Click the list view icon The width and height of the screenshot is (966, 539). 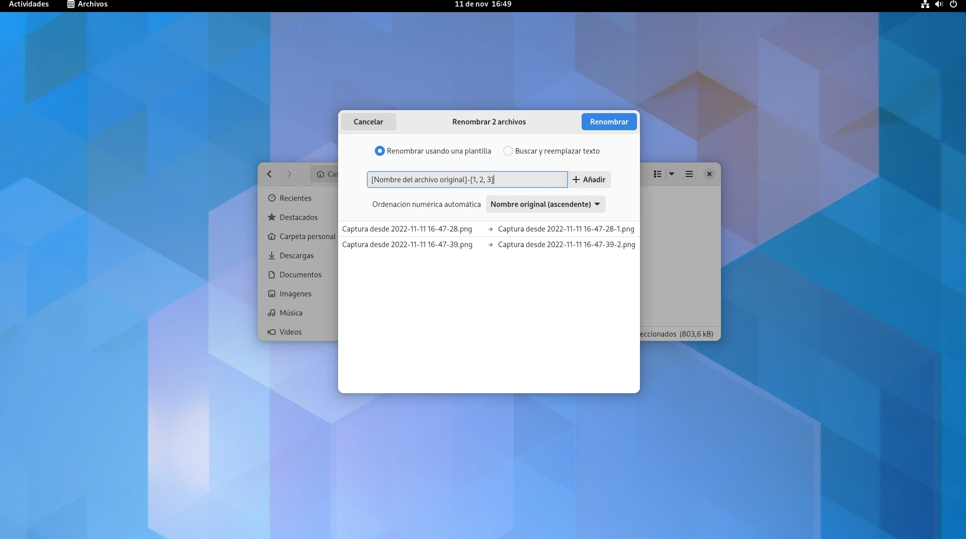pos(657,174)
